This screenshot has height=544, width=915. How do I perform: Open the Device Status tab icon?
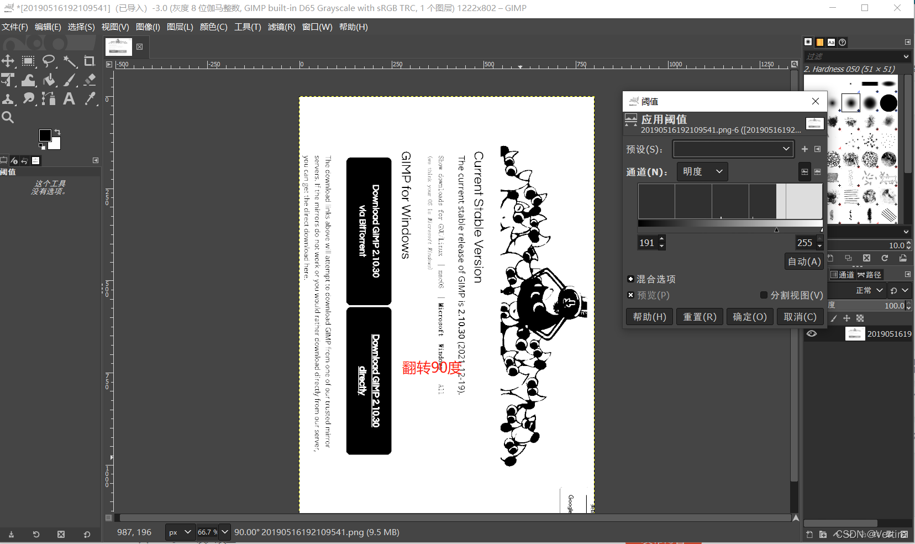(x=14, y=161)
